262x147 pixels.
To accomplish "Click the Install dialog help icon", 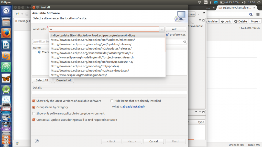I will [x=37, y=141].
